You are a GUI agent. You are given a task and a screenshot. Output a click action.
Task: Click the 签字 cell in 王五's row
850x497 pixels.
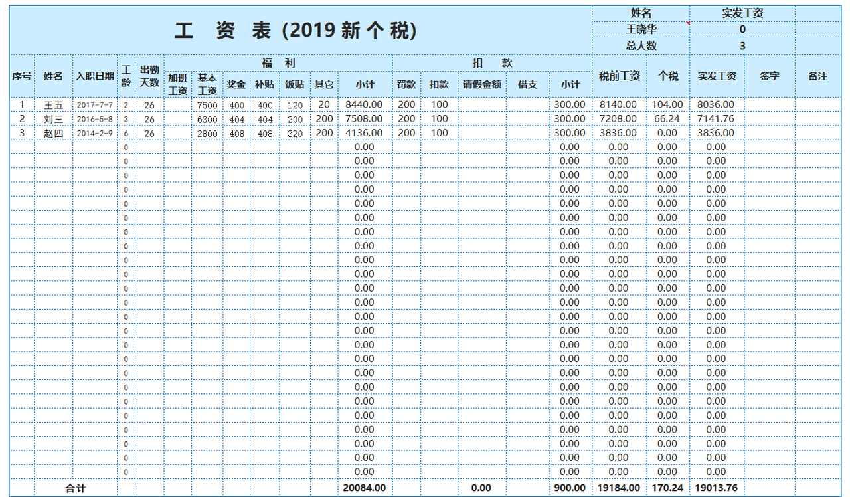[x=770, y=105]
